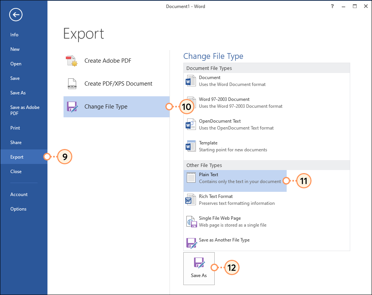The height and width of the screenshot is (295, 372).
Task: Select Plain Text file type
Action: click(x=235, y=181)
